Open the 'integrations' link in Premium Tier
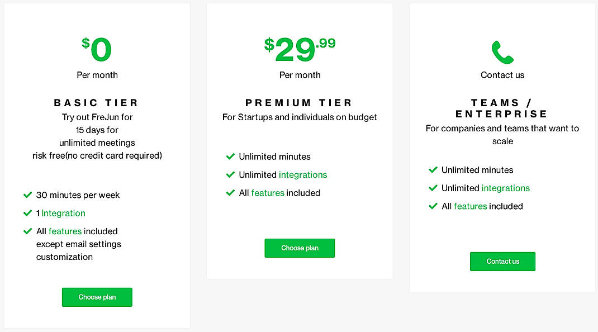The image size is (598, 332). pyautogui.click(x=303, y=174)
